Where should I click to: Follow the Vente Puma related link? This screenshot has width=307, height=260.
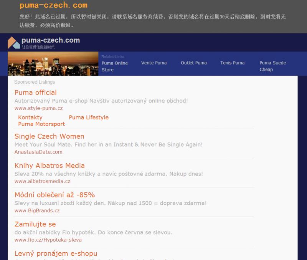click(x=154, y=63)
